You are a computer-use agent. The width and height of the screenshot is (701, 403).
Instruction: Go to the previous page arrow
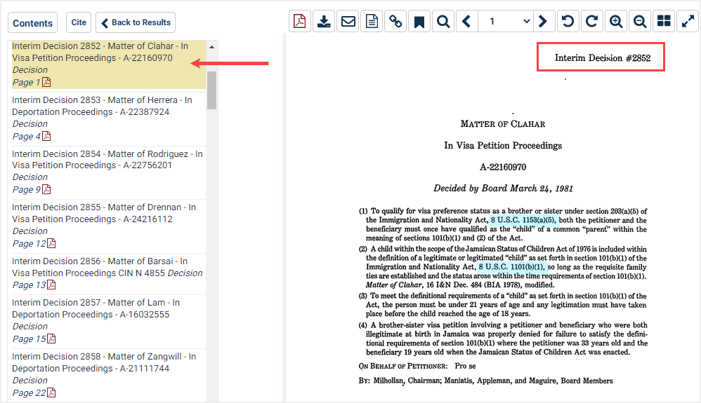pyautogui.click(x=466, y=22)
